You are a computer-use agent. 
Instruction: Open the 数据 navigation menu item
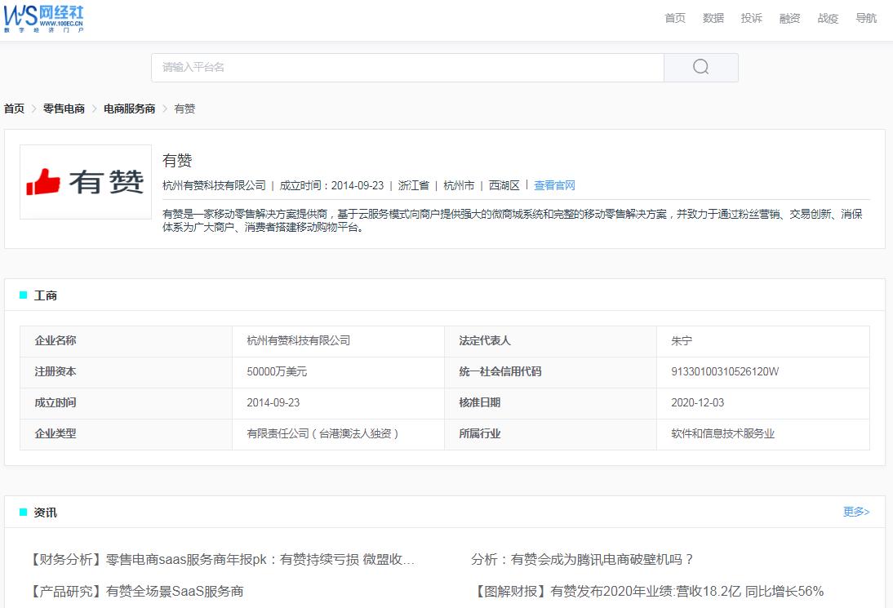713,18
